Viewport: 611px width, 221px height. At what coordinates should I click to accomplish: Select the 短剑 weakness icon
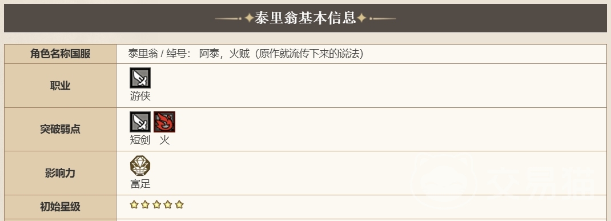(x=140, y=122)
